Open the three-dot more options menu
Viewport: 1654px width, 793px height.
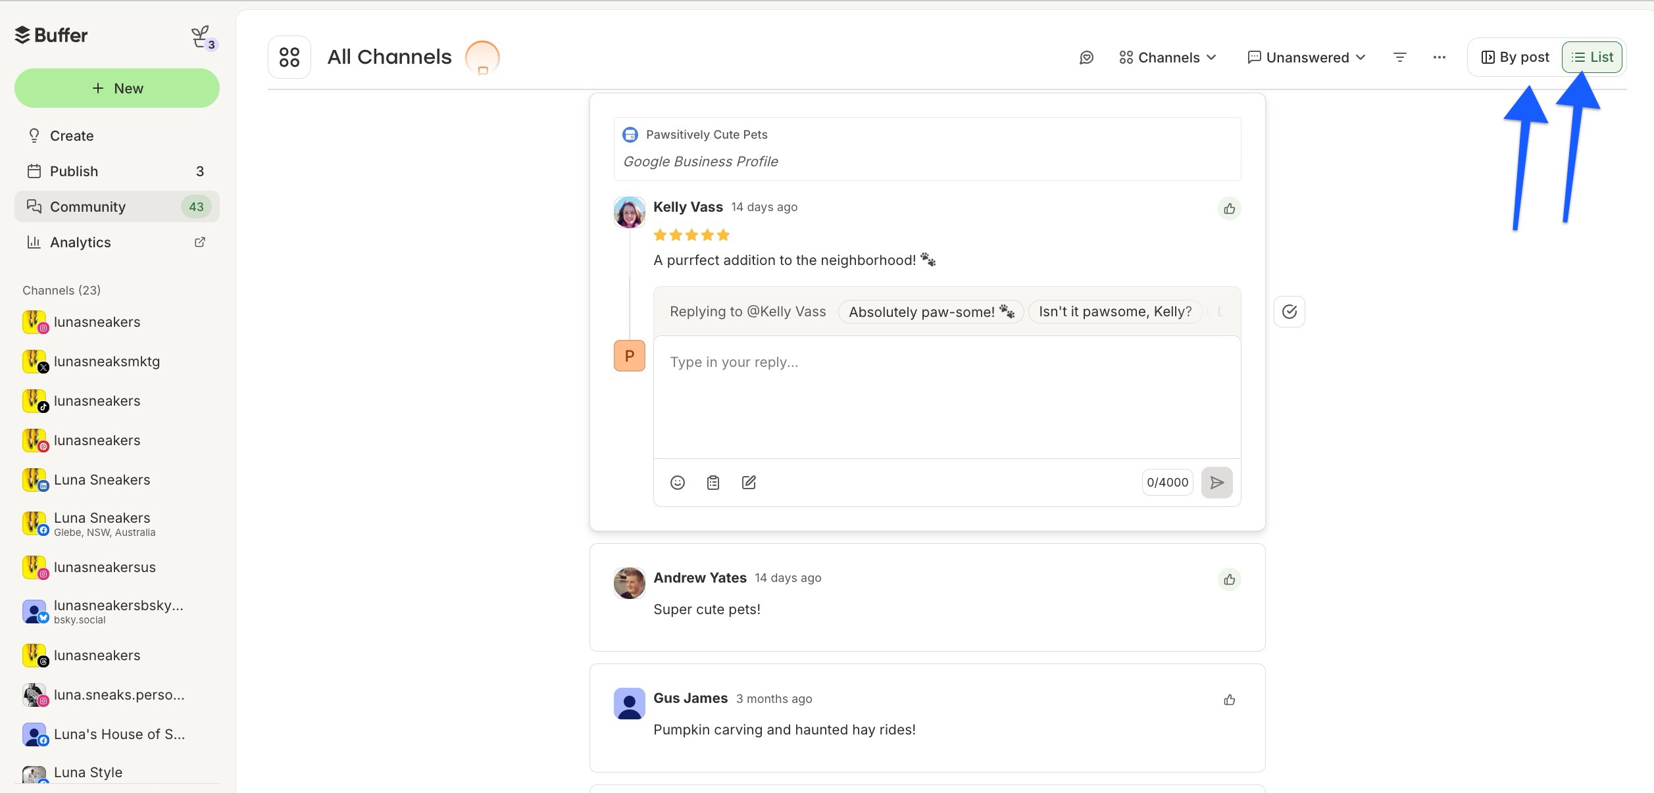[x=1440, y=58]
